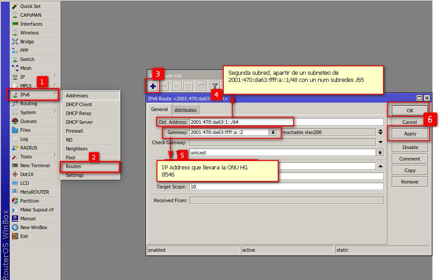This screenshot has height=280, width=448.
Task: Open Queues in the sidebar
Action: coord(28,121)
